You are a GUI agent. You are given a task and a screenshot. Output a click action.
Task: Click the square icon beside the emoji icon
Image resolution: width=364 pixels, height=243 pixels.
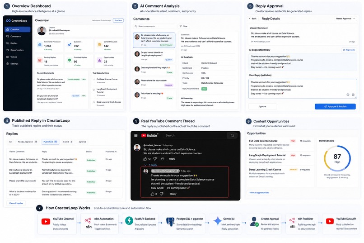353,95
